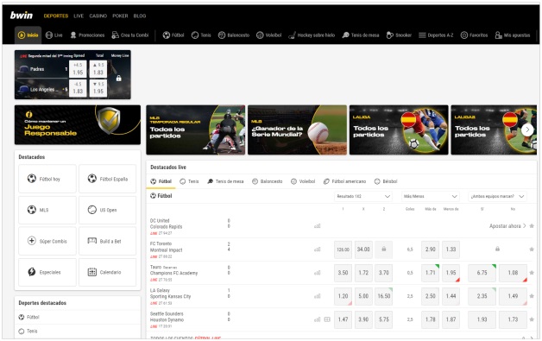Select Voleibol in the top sports bar
The height and width of the screenshot is (341, 542).
[x=269, y=35]
